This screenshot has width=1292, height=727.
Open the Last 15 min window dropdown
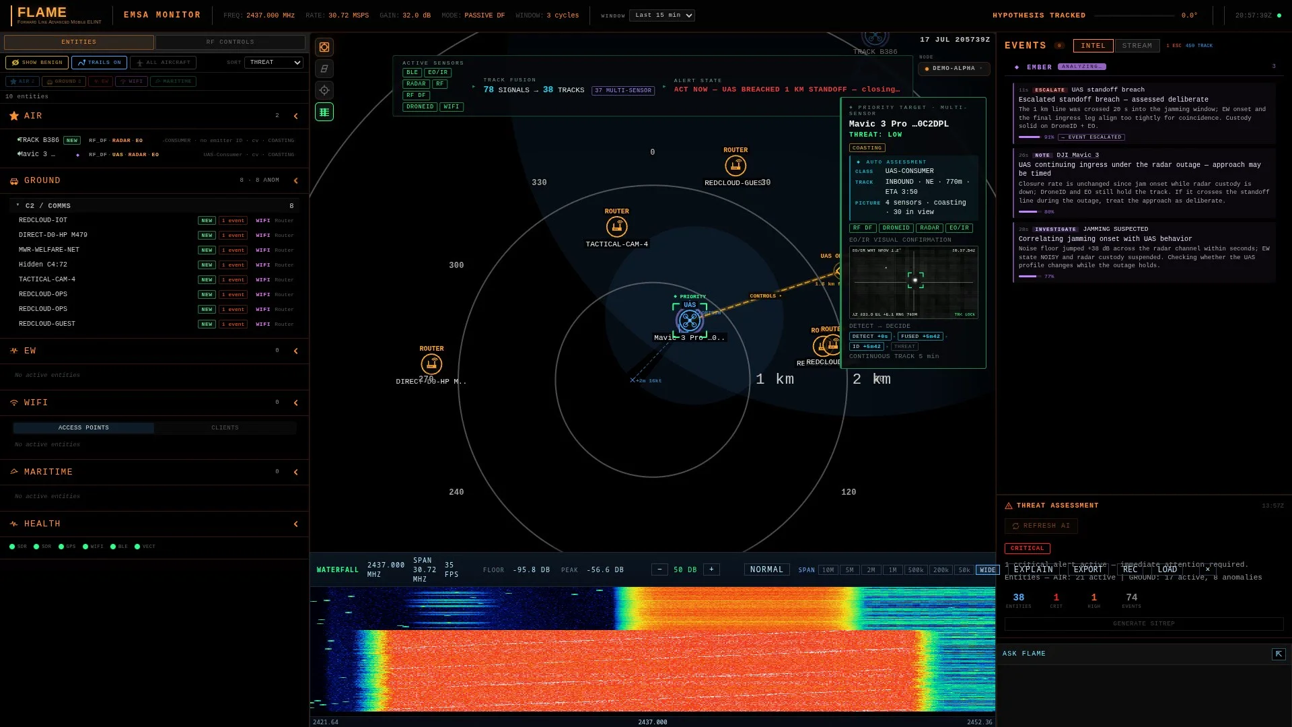(662, 15)
